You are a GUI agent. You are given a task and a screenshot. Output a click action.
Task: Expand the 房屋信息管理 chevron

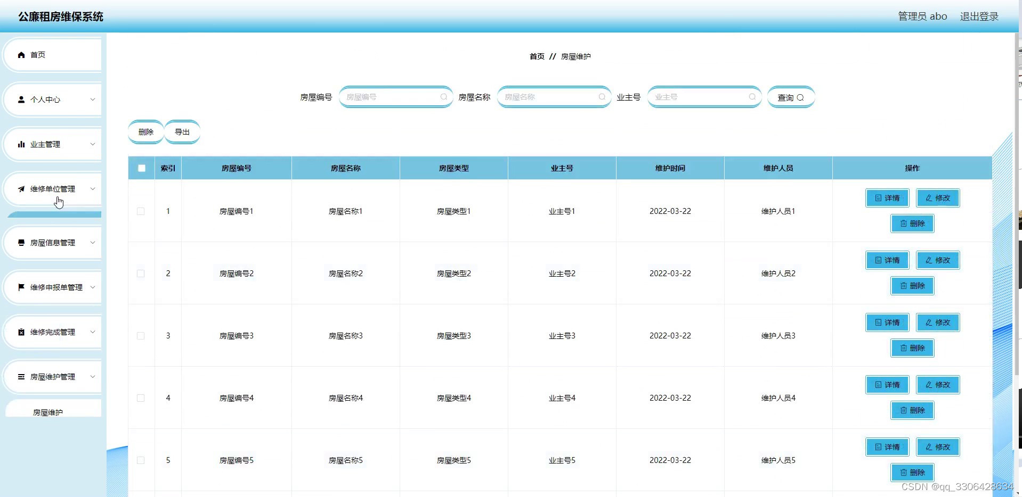click(x=93, y=243)
